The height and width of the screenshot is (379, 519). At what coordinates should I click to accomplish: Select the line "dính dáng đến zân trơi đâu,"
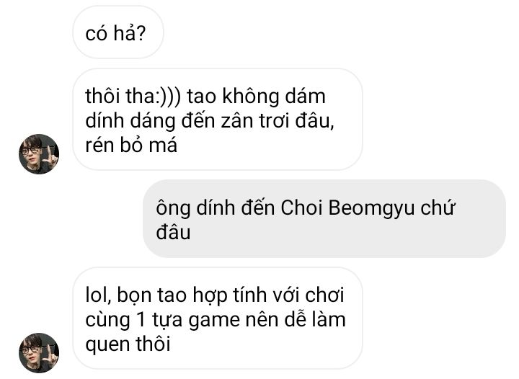210,120
